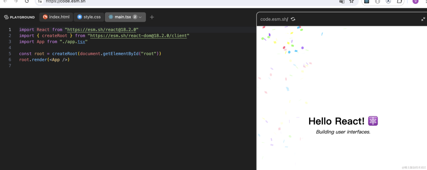Viewport: 427px width, 170px height.
Task: Reload the browser page
Action: click(x=27, y=1)
